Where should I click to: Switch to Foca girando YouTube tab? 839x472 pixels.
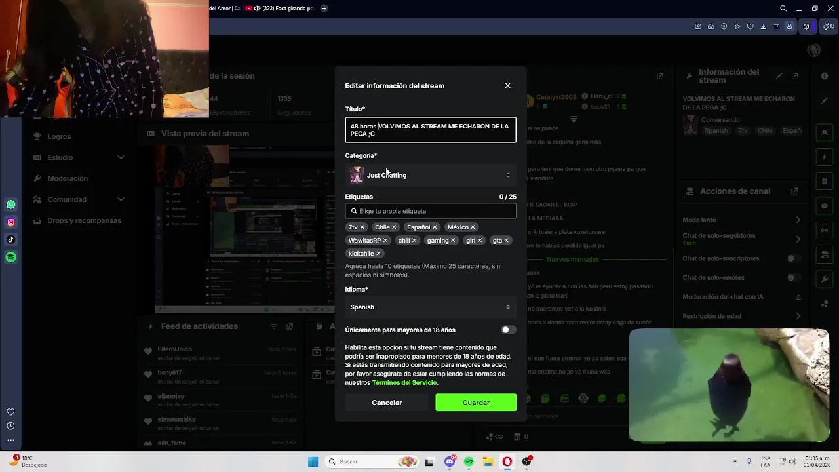pos(280,9)
